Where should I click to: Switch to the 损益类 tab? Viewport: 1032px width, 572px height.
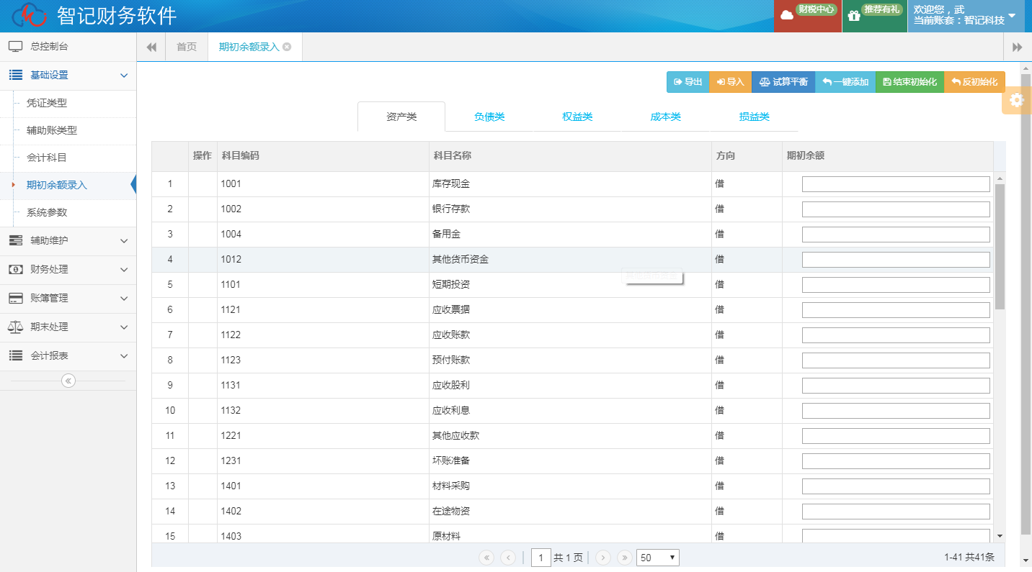[x=754, y=117]
